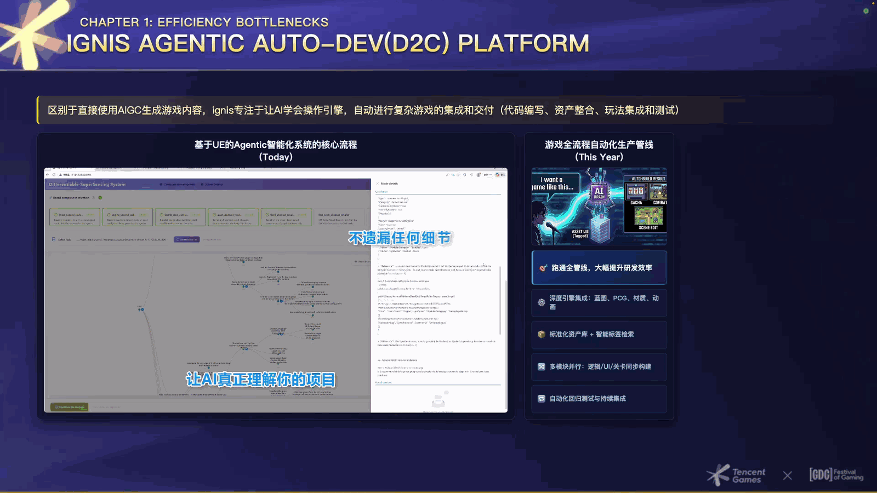Click the Tencent Games logo

tap(736, 474)
